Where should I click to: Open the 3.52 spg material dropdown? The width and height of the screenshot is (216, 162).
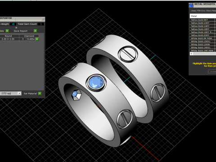point(19,93)
